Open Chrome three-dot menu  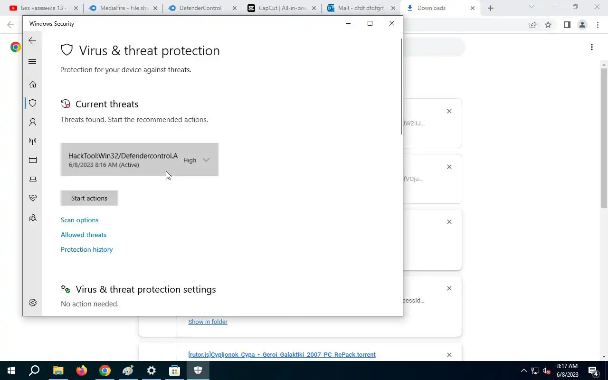coord(597,25)
